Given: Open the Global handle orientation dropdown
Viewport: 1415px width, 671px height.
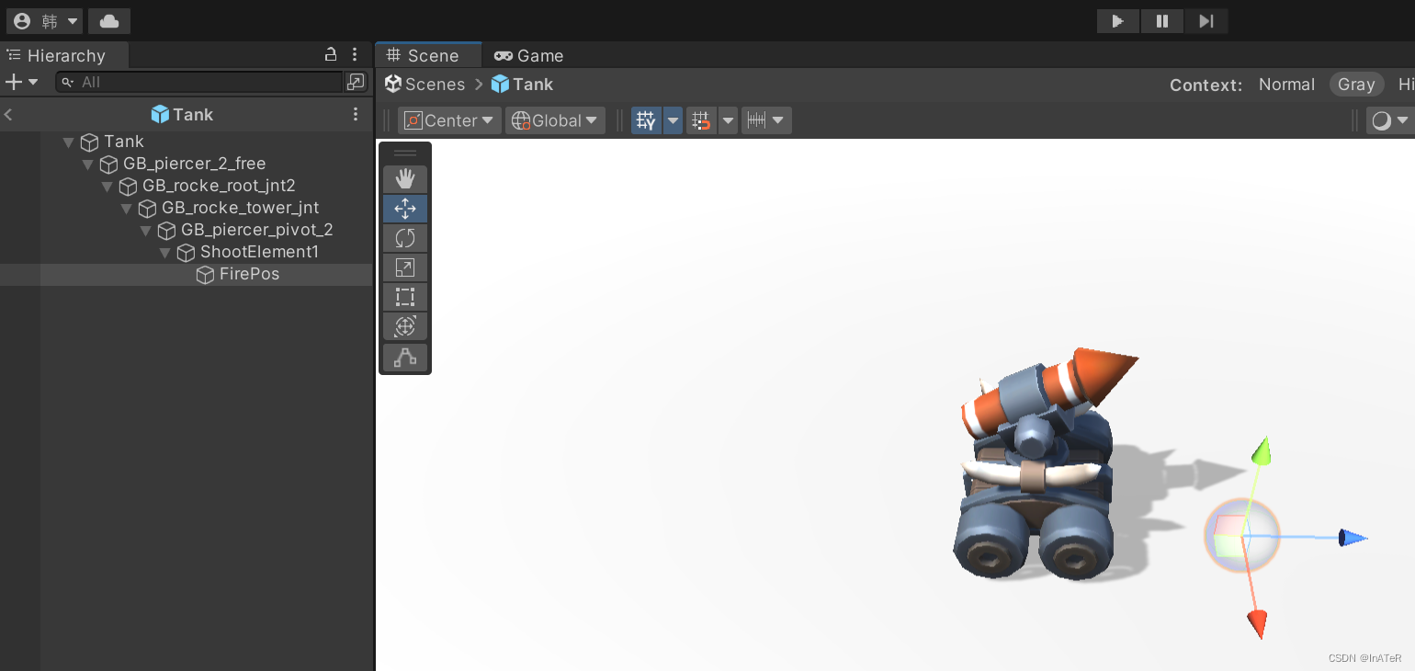Looking at the screenshot, I should click(x=555, y=119).
